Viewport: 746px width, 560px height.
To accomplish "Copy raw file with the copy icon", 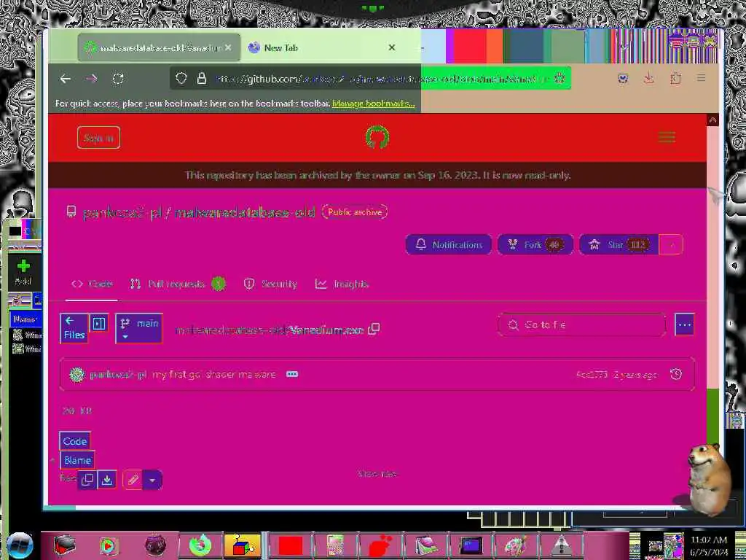I will [x=87, y=480].
